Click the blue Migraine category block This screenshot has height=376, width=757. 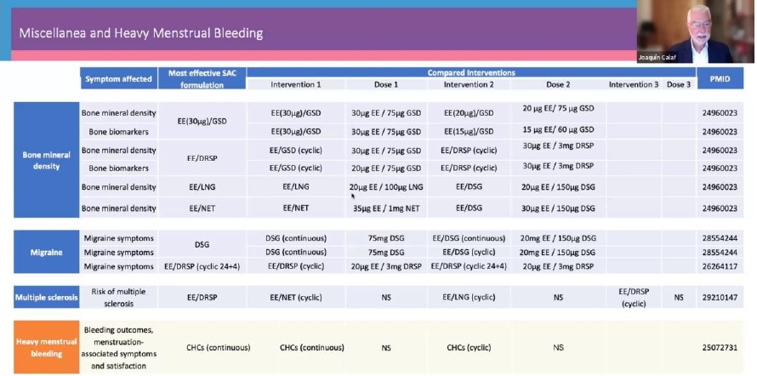pyautogui.click(x=46, y=253)
